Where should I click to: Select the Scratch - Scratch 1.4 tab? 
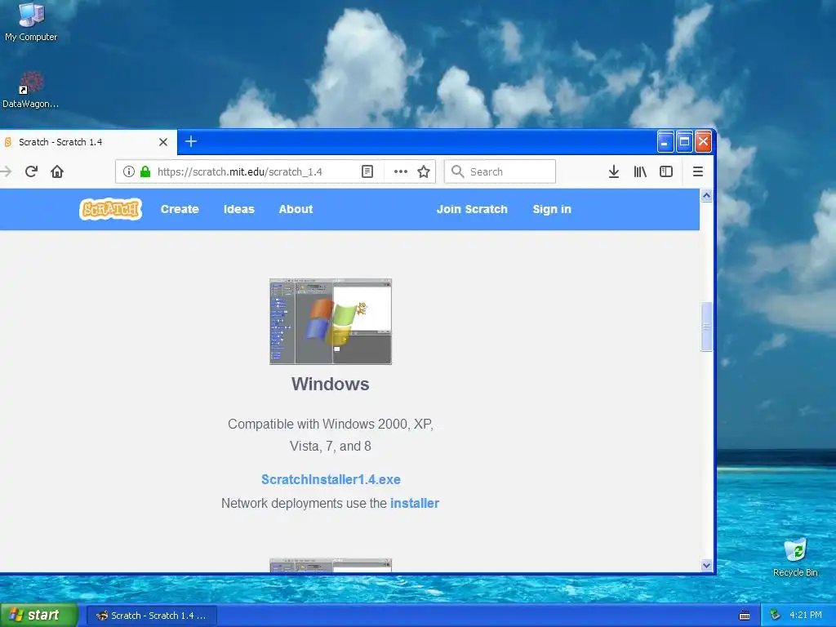88,142
